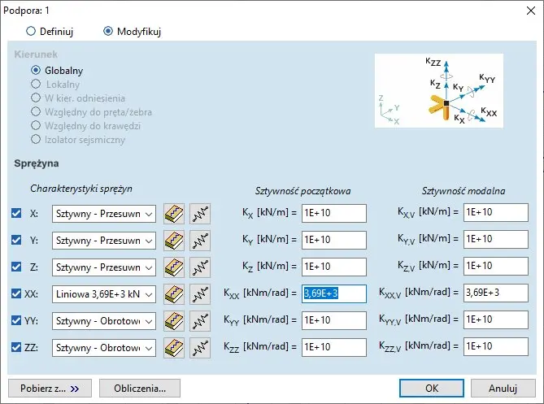
Task: Expand the X spring characteristic dropdown
Action: click(x=103, y=214)
